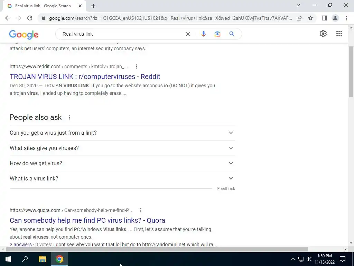The height and width of the screenshot is (266, 354).
Task: Expand 'What is a virus link?'
Action: click(122, 178)
